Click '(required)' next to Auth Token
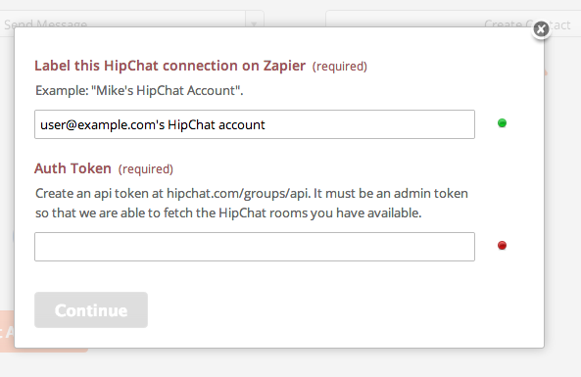581x377 pixels. point(146,169)
